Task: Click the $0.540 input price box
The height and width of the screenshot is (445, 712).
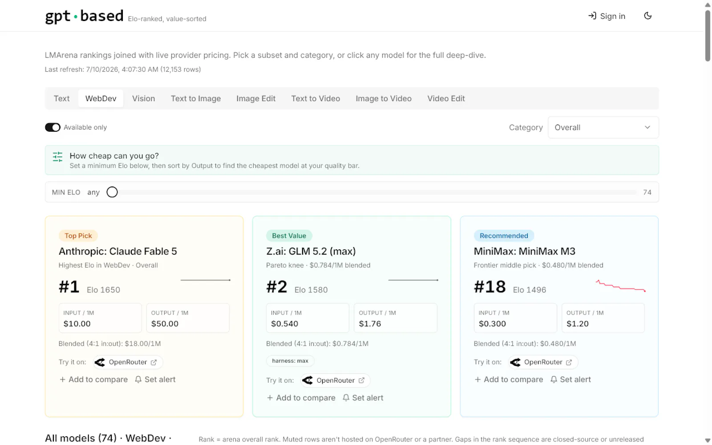Action: (x=307, y=318)
